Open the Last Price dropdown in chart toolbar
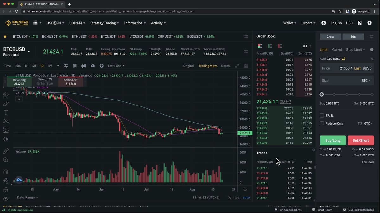The image size is (380, 213). coord(116,66)
